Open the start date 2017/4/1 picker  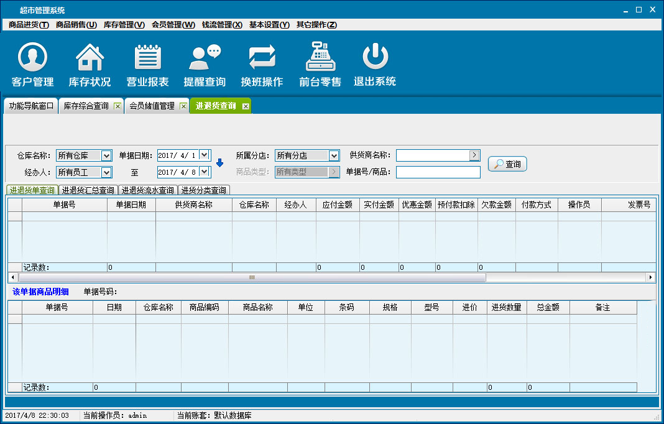[205, 155]
